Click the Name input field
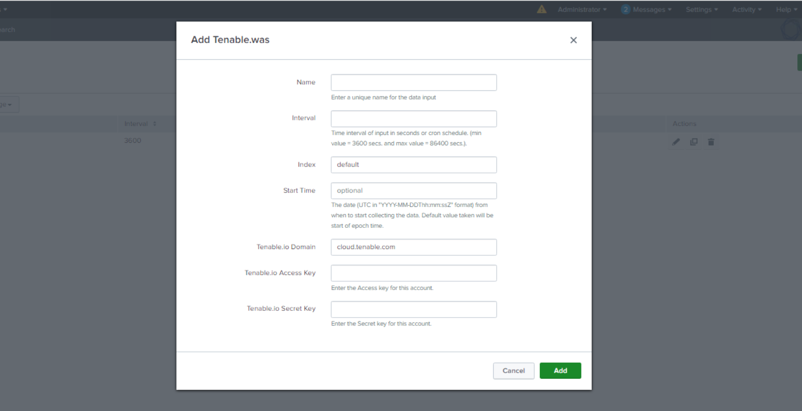Screen dimensions: 802x411 pos(414,83)
